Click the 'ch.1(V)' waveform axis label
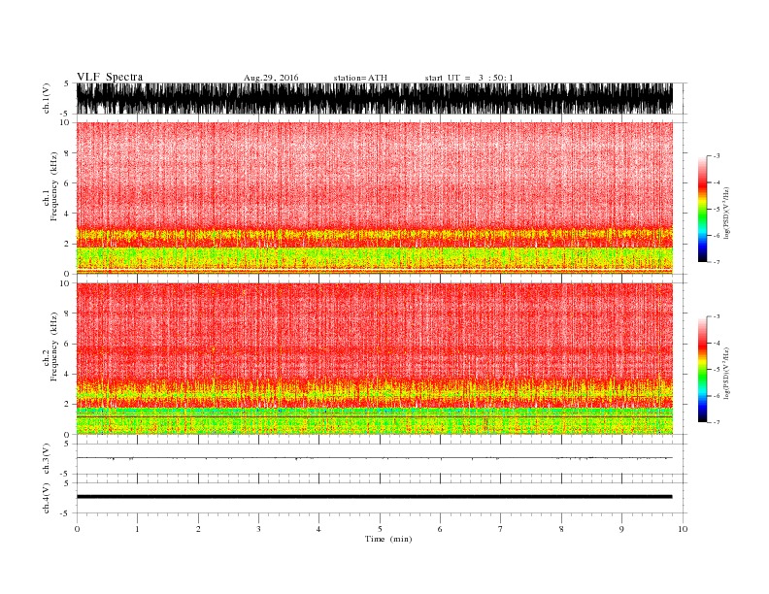 pyautogui.click(x=47, y=98)
